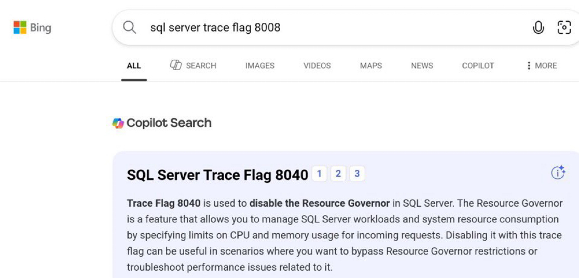Click the magnifying glass search icon

(x=129, y=28)
